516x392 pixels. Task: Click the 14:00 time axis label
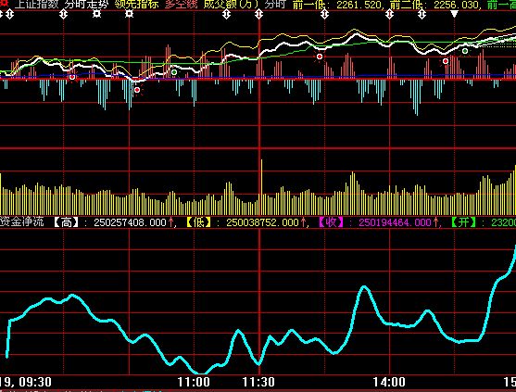click(x=389, y=382)
